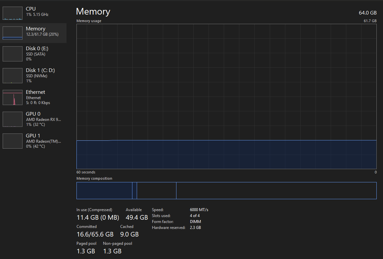Select the GPU 0 graph thumbnail
Image resolution: width=383 pixels, height=259 pixels.
[13, 119]
